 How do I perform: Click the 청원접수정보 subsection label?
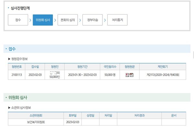pos(19,59)
